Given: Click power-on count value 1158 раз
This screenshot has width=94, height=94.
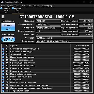Looking at the screenshot, I should click(x=86, y=31).
